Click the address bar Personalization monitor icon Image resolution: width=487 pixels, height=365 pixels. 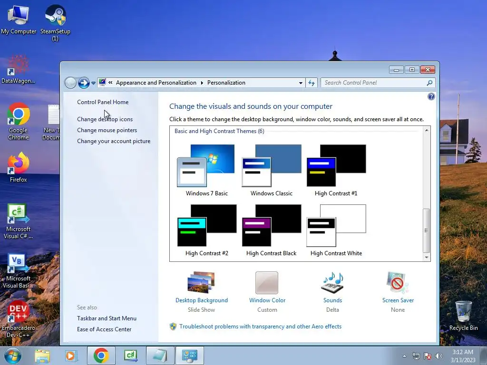(102, 82)
